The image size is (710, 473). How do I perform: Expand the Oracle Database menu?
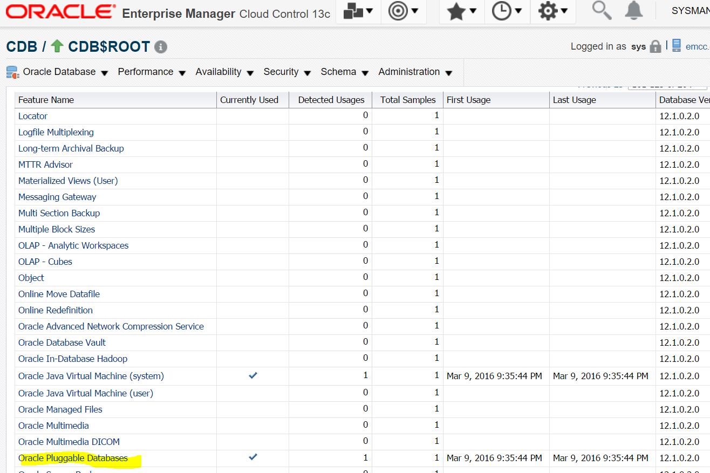[65, 72]
